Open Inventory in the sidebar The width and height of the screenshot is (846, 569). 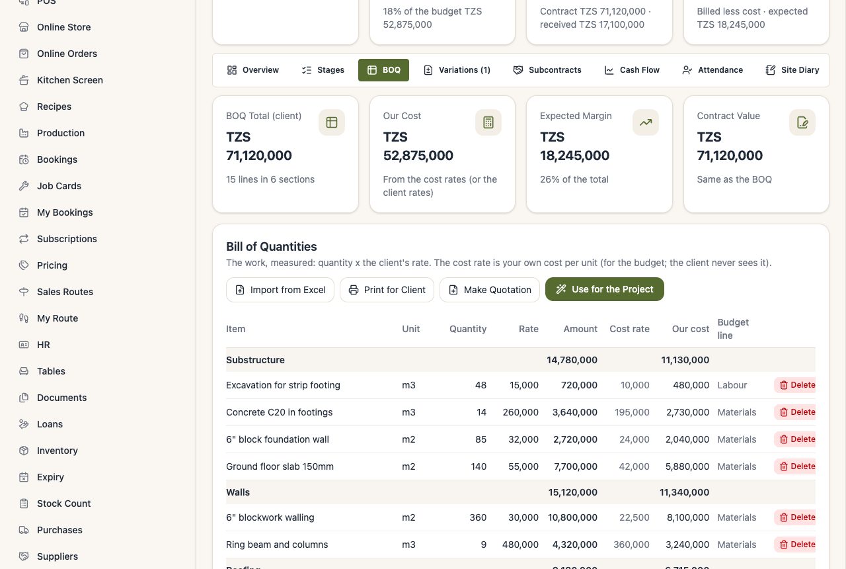click(57, 451)
